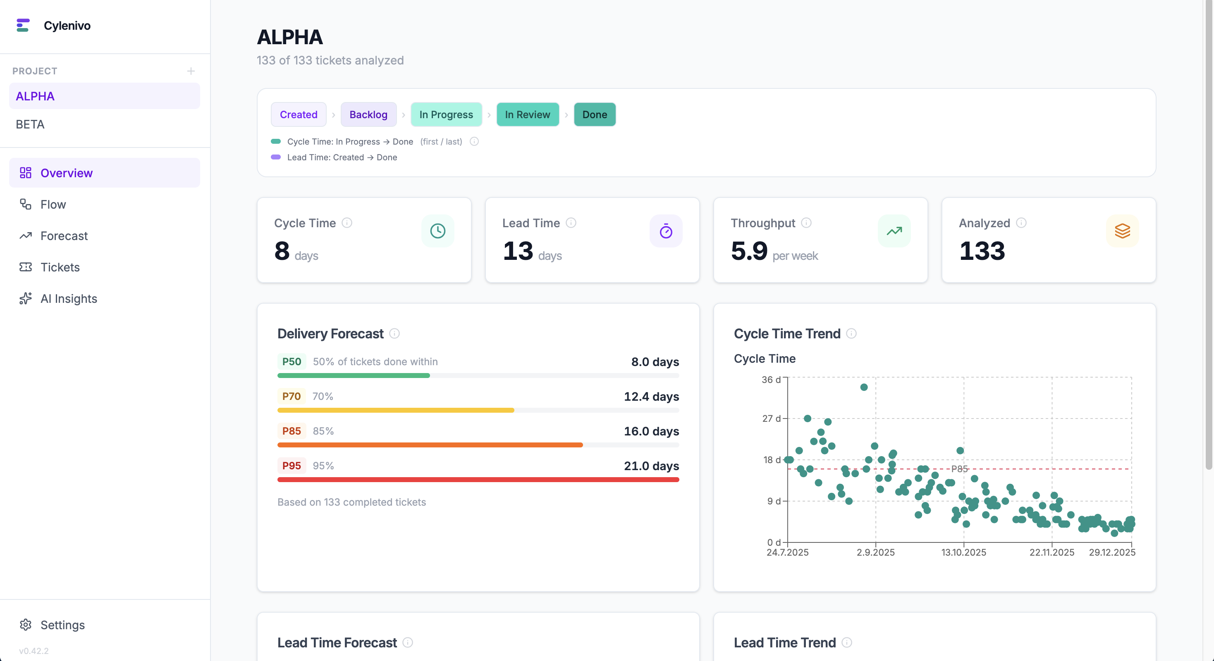
Task: Switch to the BETA project
Action: tap(30, 124)
